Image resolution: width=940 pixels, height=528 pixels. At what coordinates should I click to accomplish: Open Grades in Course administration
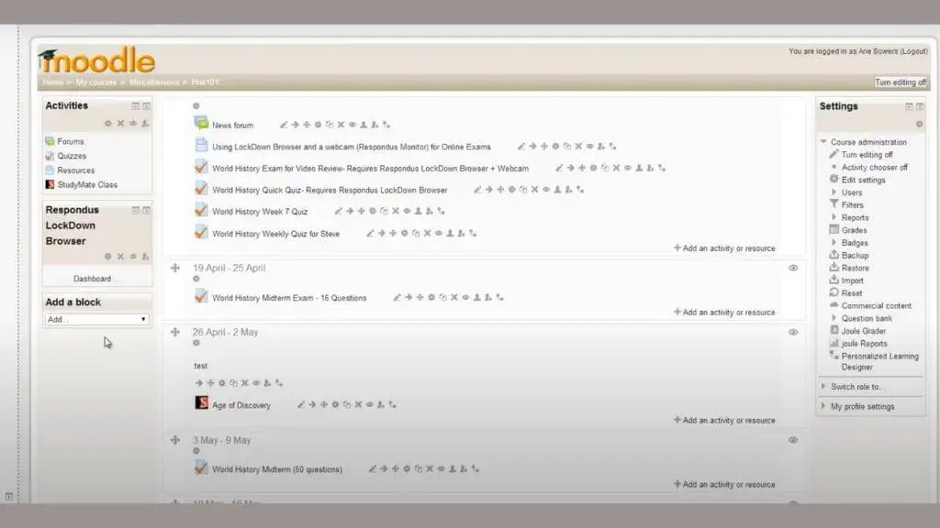[854, 230]
